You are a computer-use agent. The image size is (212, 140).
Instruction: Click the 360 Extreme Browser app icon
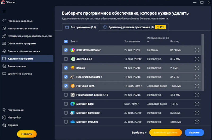[73, 50]
